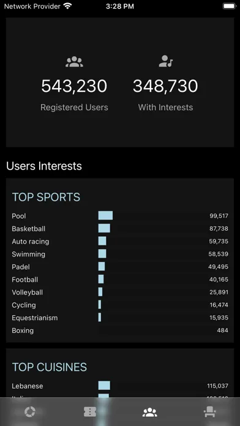
Task: Tap the battery indicator icon
Action: (230, 6)
